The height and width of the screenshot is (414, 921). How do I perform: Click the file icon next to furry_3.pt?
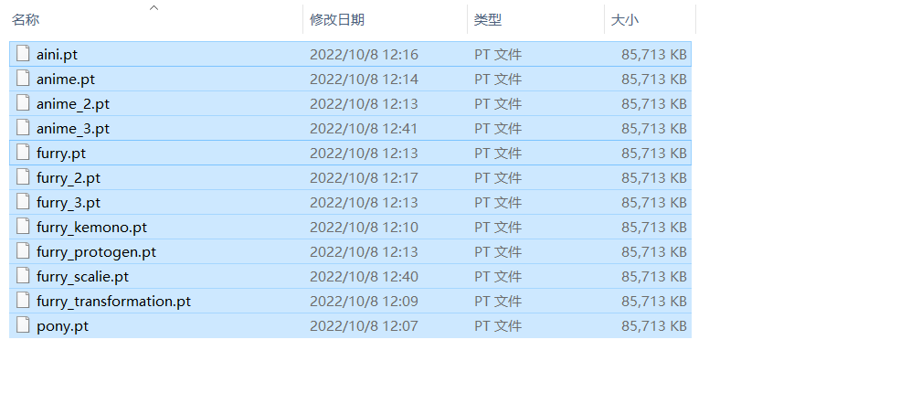(23, 201)
